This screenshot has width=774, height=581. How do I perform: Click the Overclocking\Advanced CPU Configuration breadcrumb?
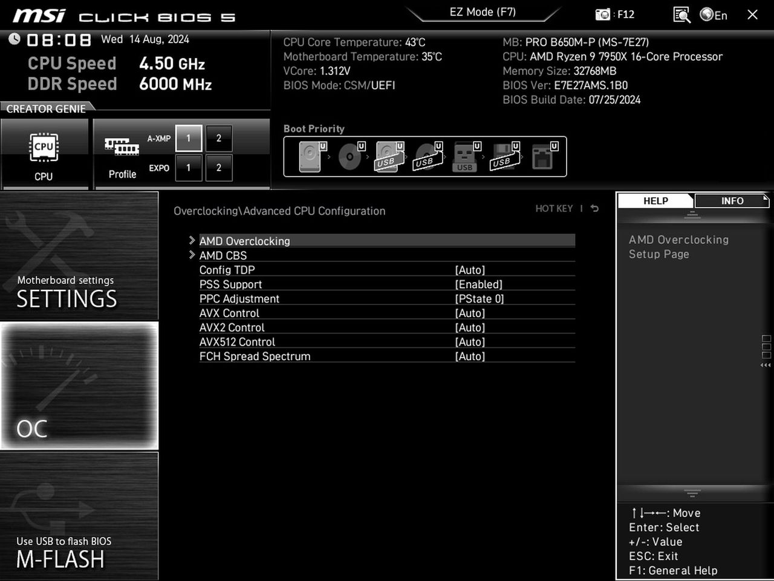(x=279, y=211)
